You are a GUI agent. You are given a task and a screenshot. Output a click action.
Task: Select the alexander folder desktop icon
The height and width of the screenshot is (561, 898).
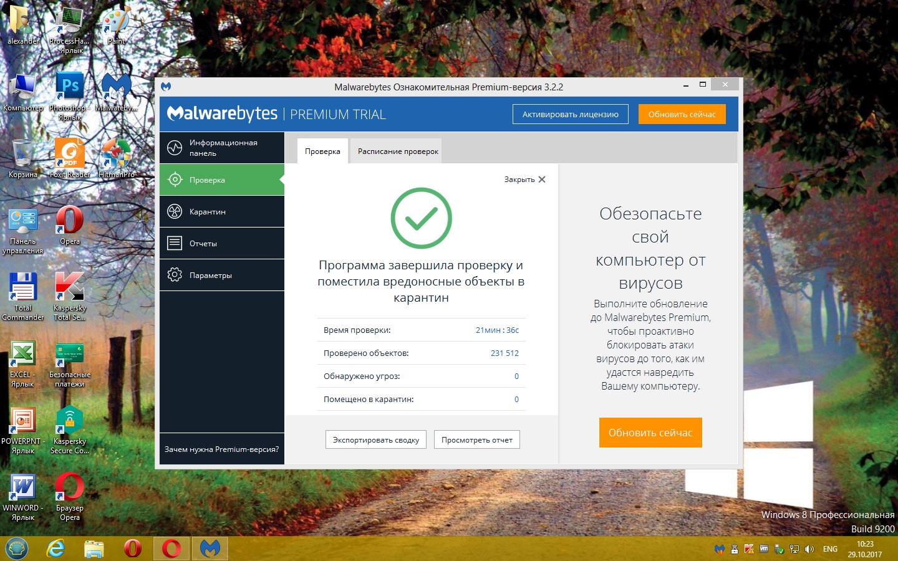click(x=23, y=26)
